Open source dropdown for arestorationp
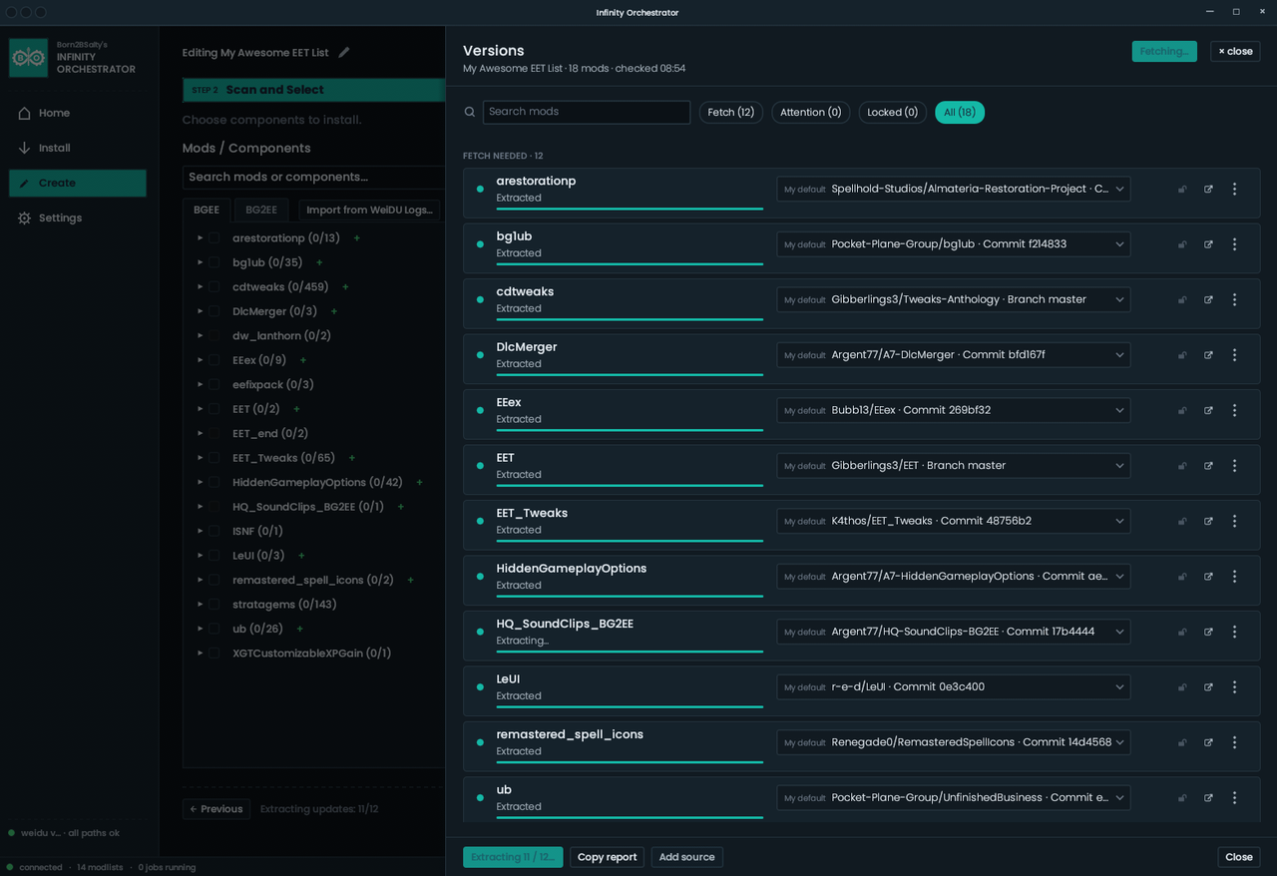The height and width of the screenshot is (876, 1277). [x=954, y=189]
